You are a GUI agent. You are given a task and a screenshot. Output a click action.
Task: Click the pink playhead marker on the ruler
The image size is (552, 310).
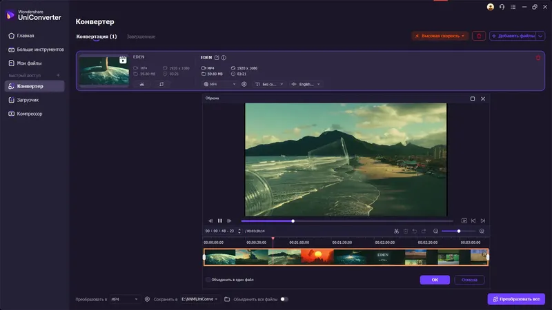click(x=273, y=238)
